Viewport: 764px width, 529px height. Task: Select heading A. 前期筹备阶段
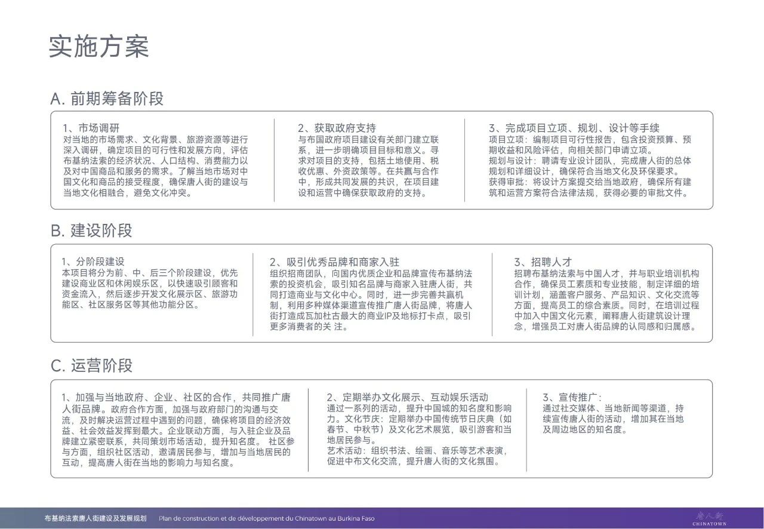(107, 99)
